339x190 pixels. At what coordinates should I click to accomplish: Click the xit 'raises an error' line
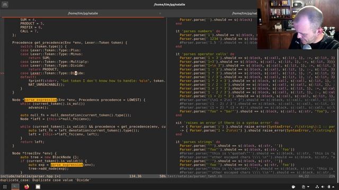(227, 123)
